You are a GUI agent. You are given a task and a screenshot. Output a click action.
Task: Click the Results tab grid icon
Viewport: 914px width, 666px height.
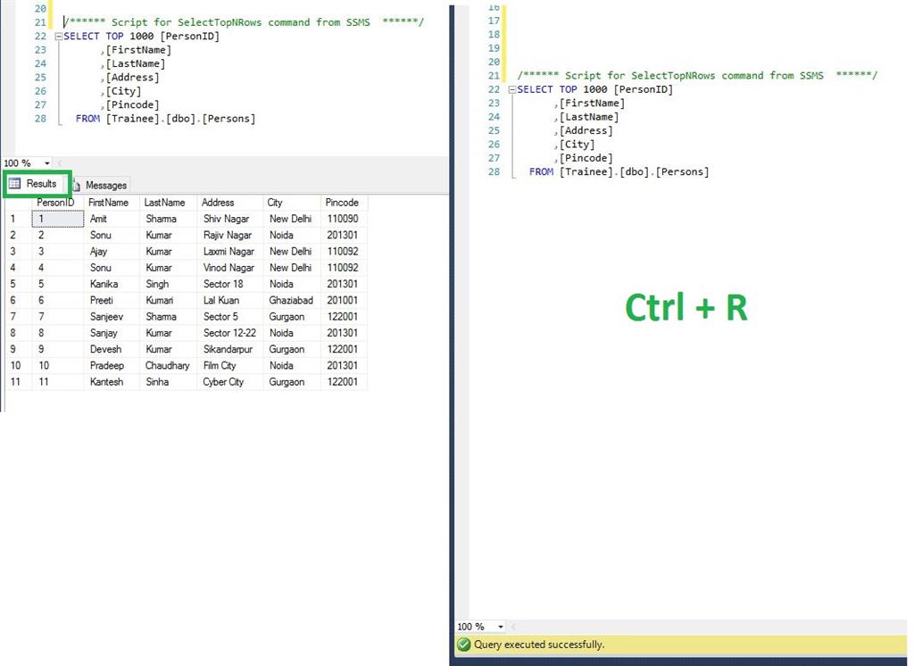[14, 183]
